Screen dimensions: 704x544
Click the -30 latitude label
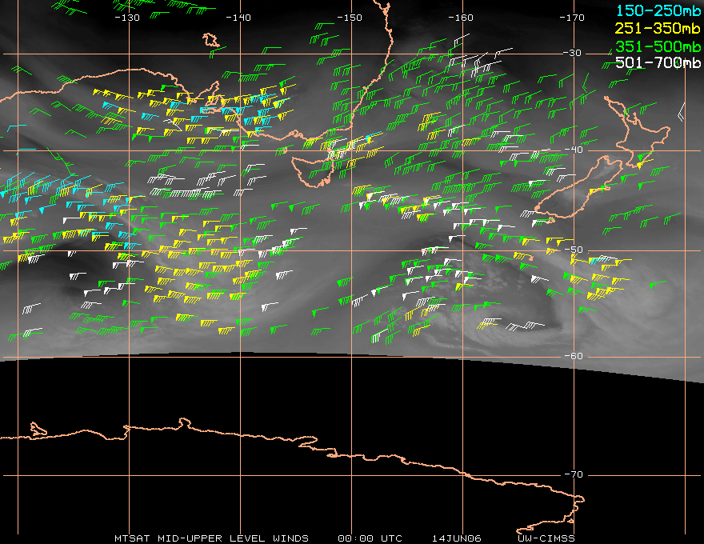(x=573, y=53)
